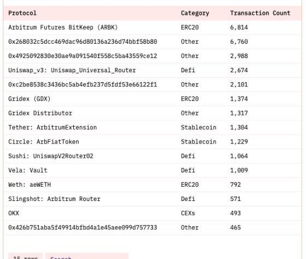The height and width of the screenshot is (259, 306).
Task: Select Tether: ArbitrumExtension protocol
Action: click(x=52, y=128)
